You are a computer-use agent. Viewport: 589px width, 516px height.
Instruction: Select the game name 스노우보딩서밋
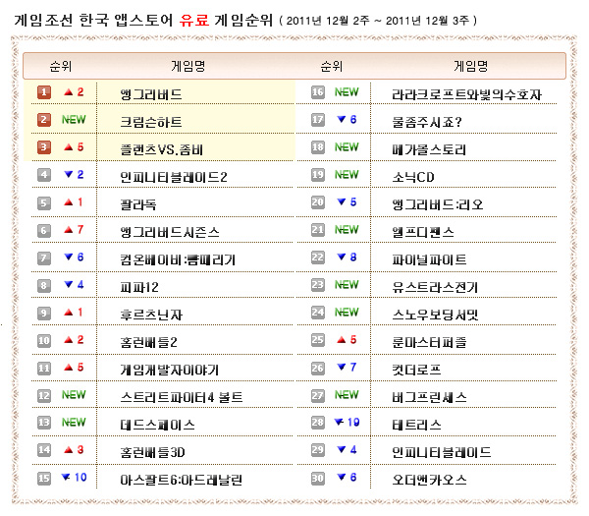click(435, 315)
